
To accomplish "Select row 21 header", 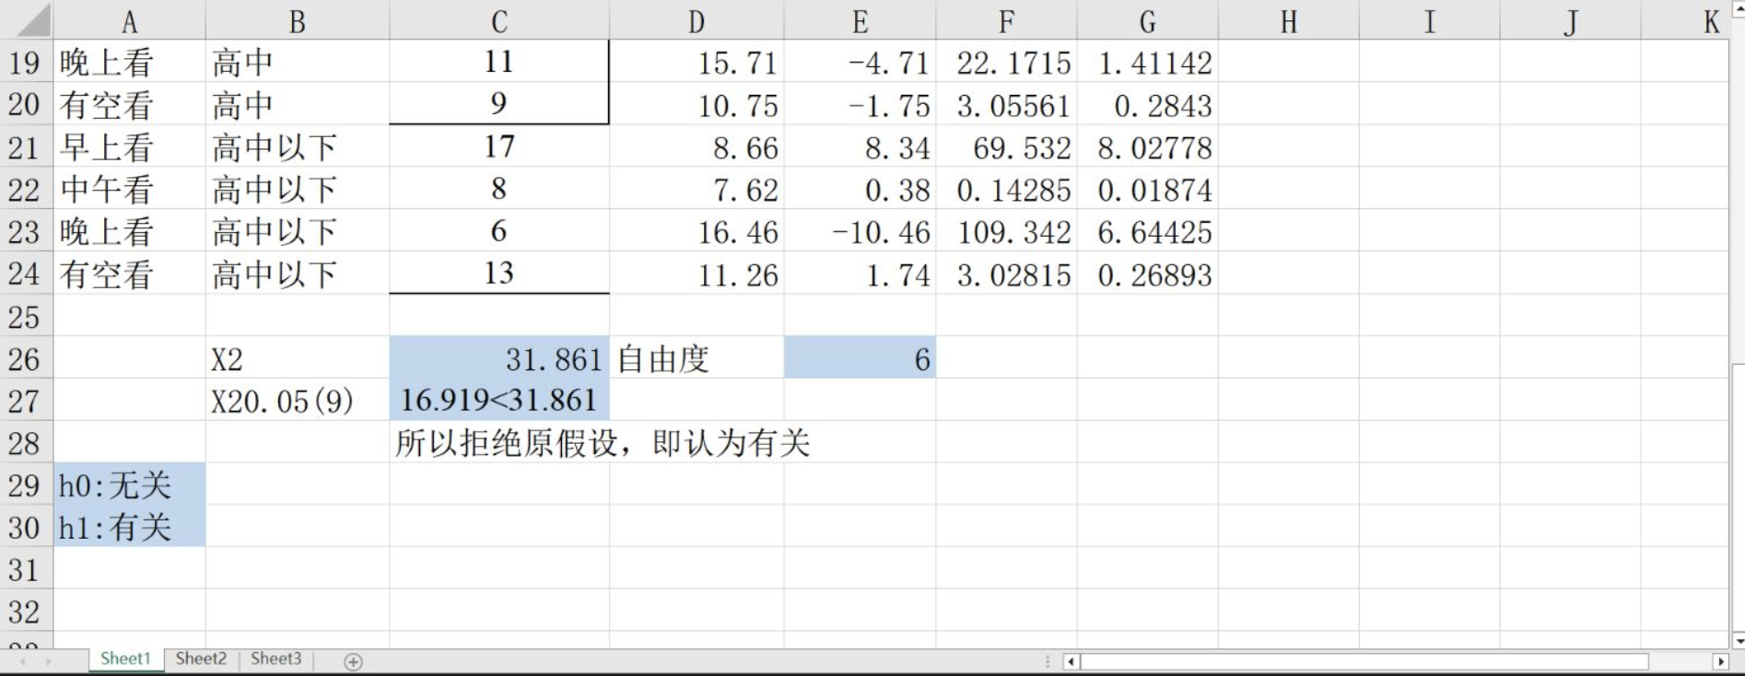I will coord(26,147).
